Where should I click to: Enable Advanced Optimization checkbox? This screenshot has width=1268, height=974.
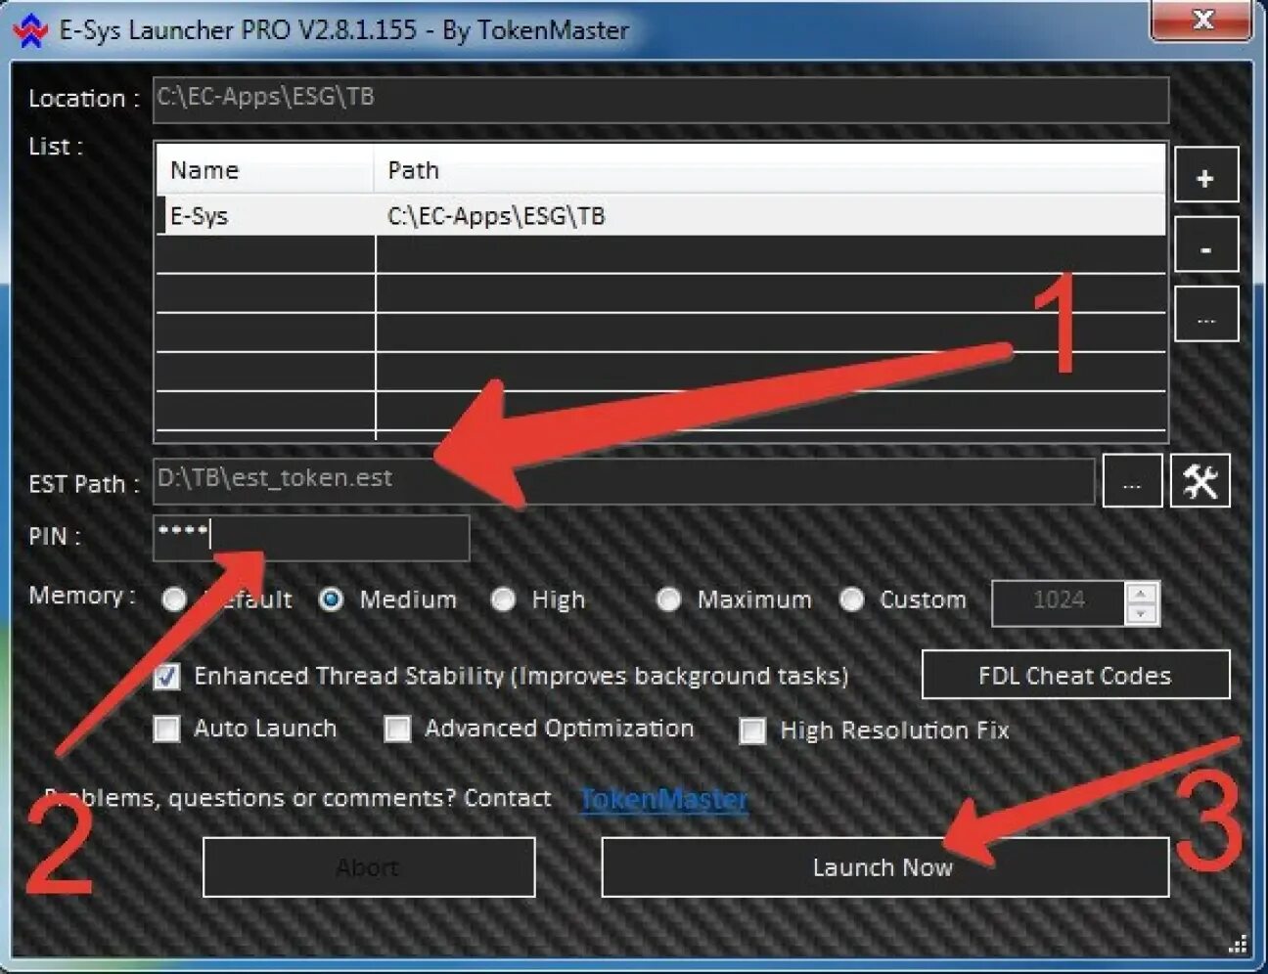click(x=397, y=729)
